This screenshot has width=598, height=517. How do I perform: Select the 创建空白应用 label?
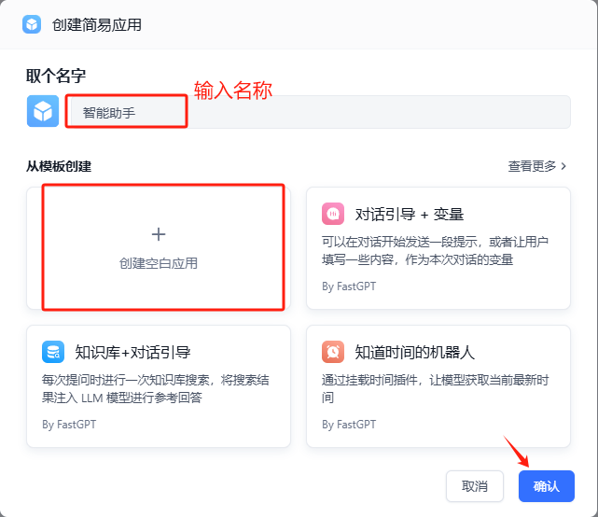tap(159, 263)
